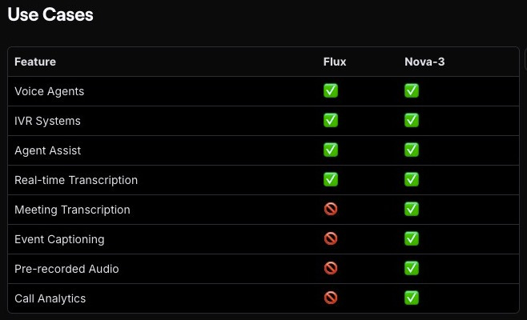The width and height of the screenshot is (527, 320).
Task: Select the Call Analytics row label
Action: point(50,298)
